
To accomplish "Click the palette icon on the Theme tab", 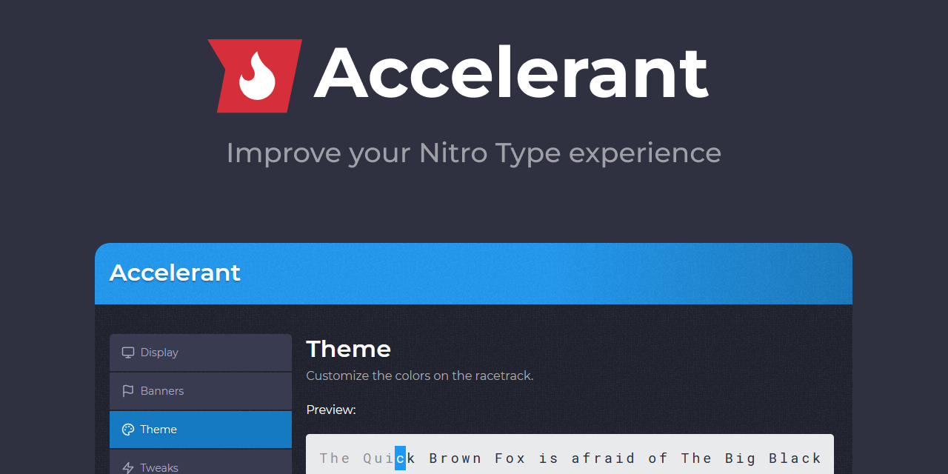I will pos(128,429).
